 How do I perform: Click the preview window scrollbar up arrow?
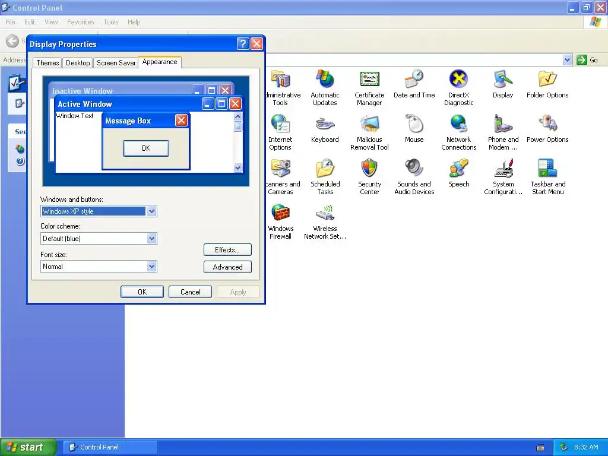coord(237,116)
